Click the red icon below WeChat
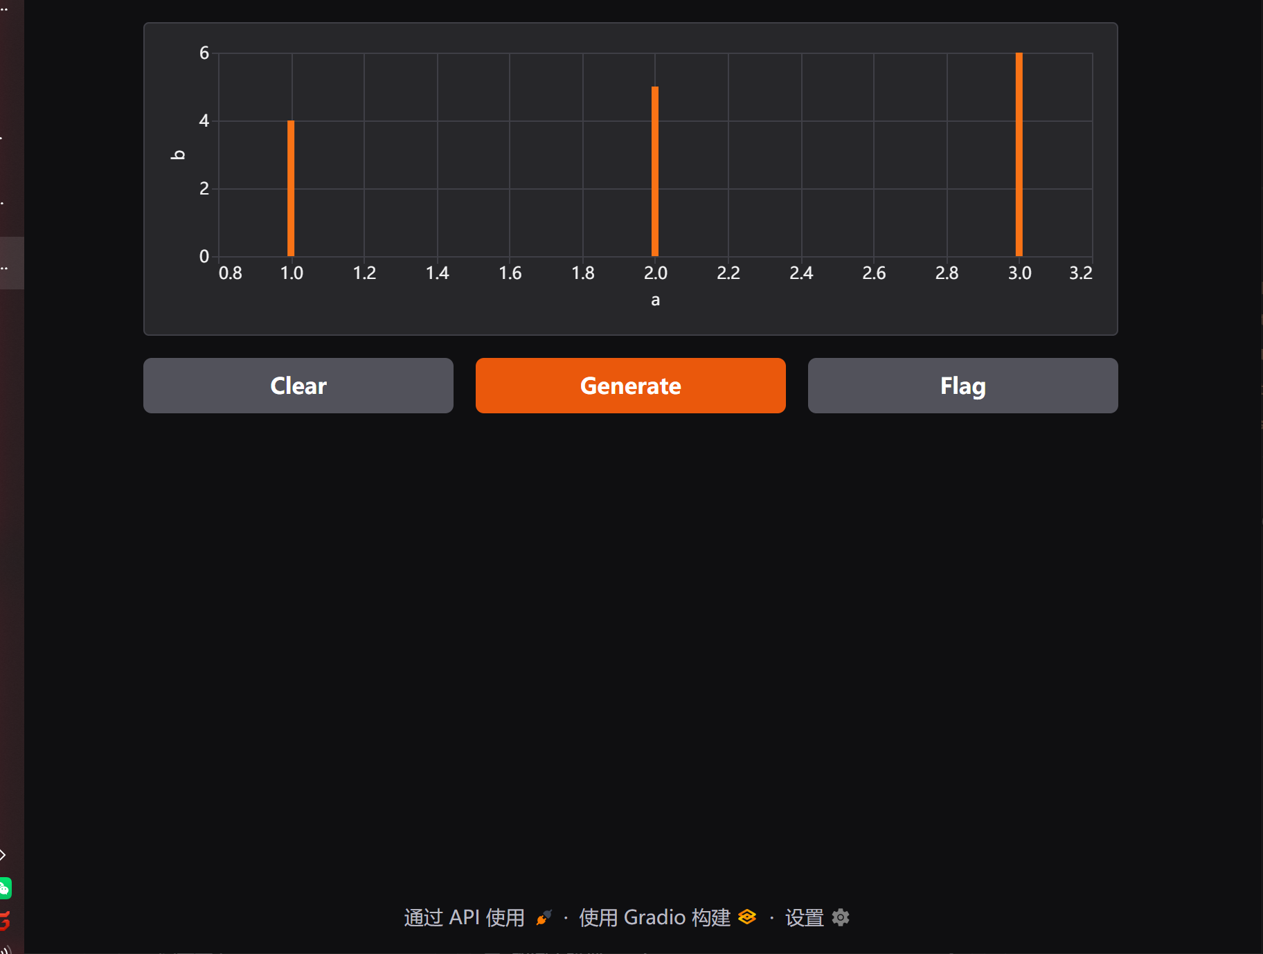Image resolution: width=1263 pixels, height=954 pixels. [5, 921]
